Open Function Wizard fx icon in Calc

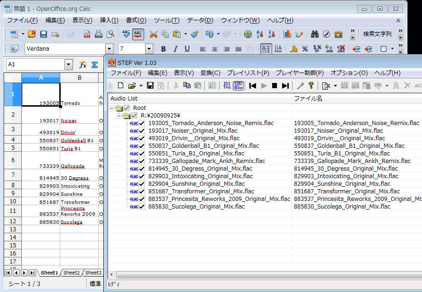(83, 64)
